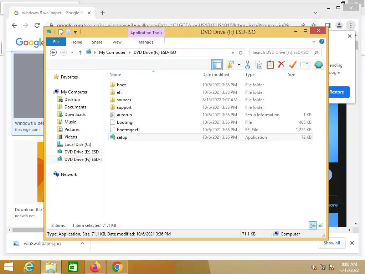This screenshot has width=365, height=274.
Task: Open Downloads in the navigation pane
Action: click(x=75, y=115)
